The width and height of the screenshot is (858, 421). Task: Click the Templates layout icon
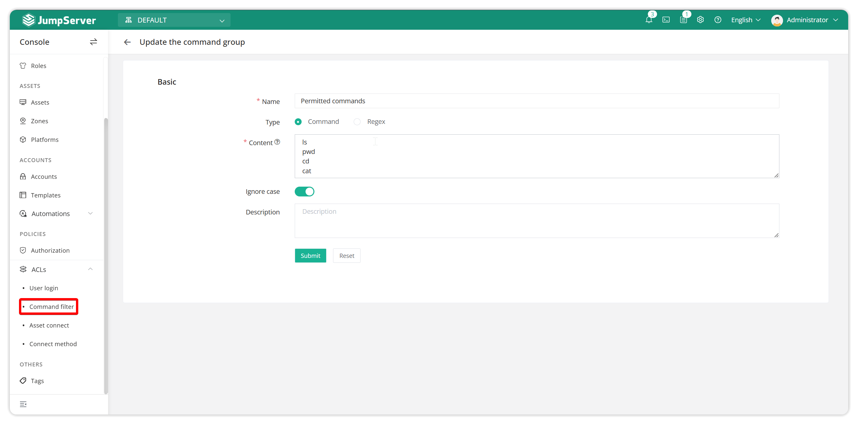23,195
